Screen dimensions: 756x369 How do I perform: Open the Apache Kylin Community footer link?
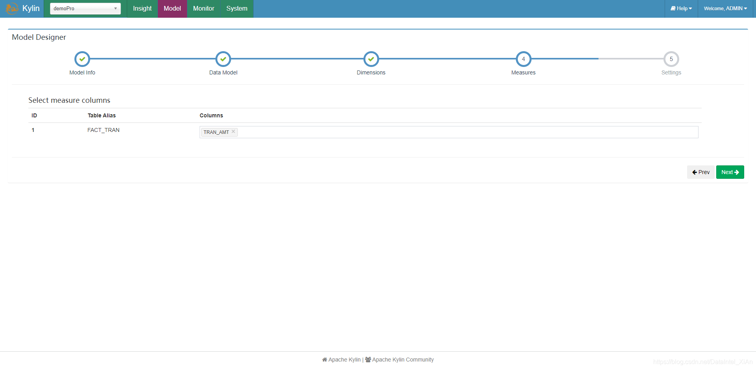tap(400, 360)
